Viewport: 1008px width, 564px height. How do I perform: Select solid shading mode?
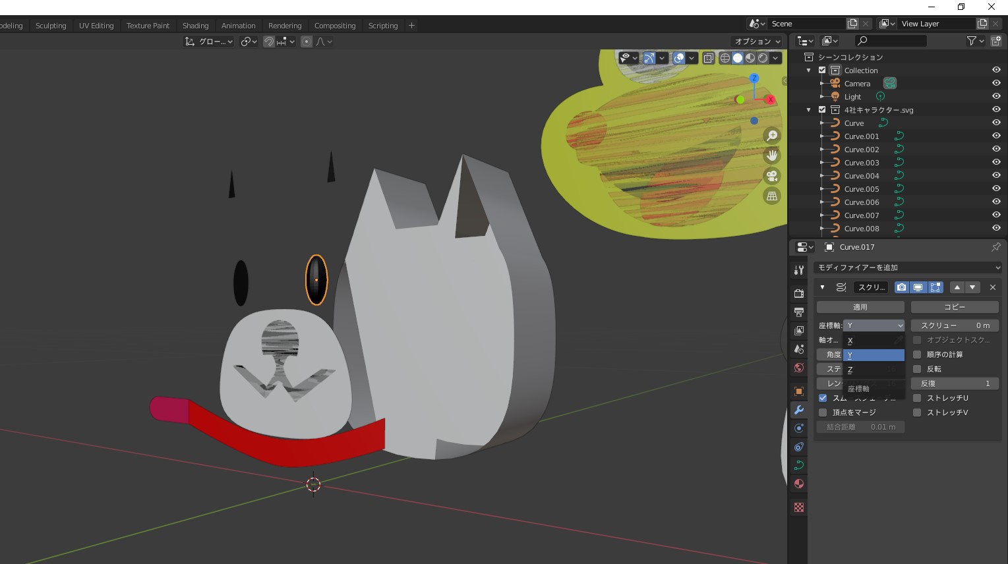(x=738, y=58)
